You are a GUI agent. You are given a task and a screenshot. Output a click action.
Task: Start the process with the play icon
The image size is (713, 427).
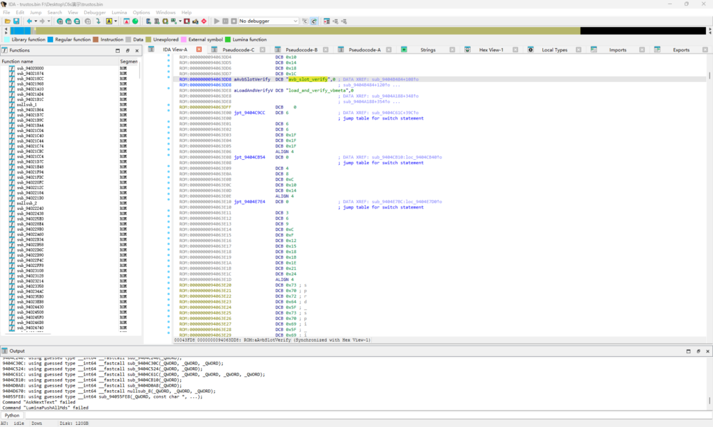tap(217, 22)
